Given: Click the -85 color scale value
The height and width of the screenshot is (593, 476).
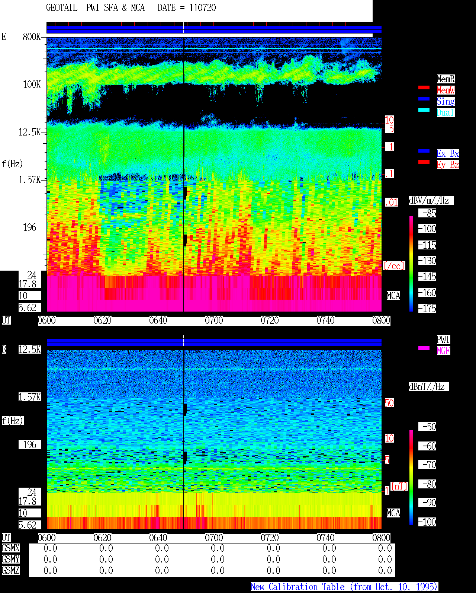Looking at the screenshot, I should [427, 213].
